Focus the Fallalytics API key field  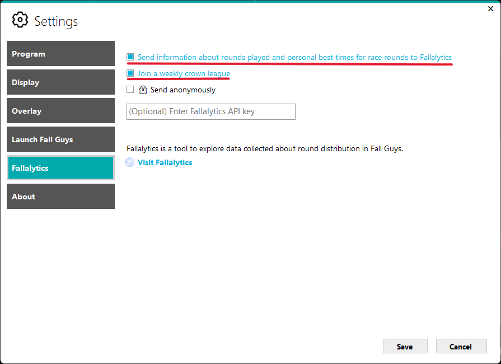coord(211,111)
